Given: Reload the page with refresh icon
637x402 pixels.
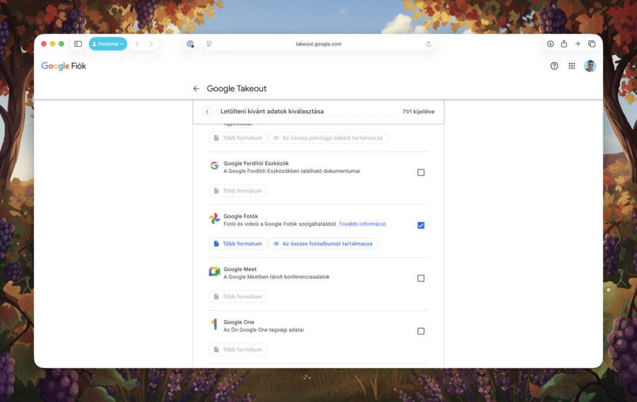Looking at the screenshot, I should coord(428,44).
